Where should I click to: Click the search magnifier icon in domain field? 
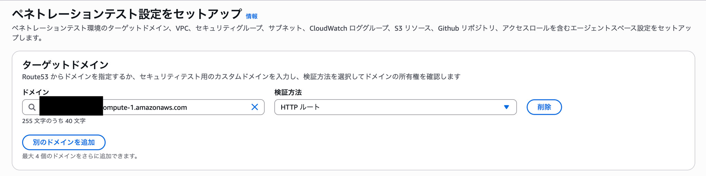(x=32, y=107)
